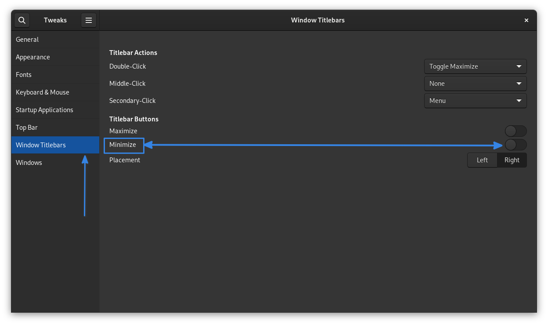
Task: Open the hamburger menu button
Action: [x=89, y=20]
